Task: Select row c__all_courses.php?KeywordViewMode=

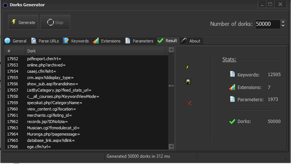Action: (x=86, y=97)
